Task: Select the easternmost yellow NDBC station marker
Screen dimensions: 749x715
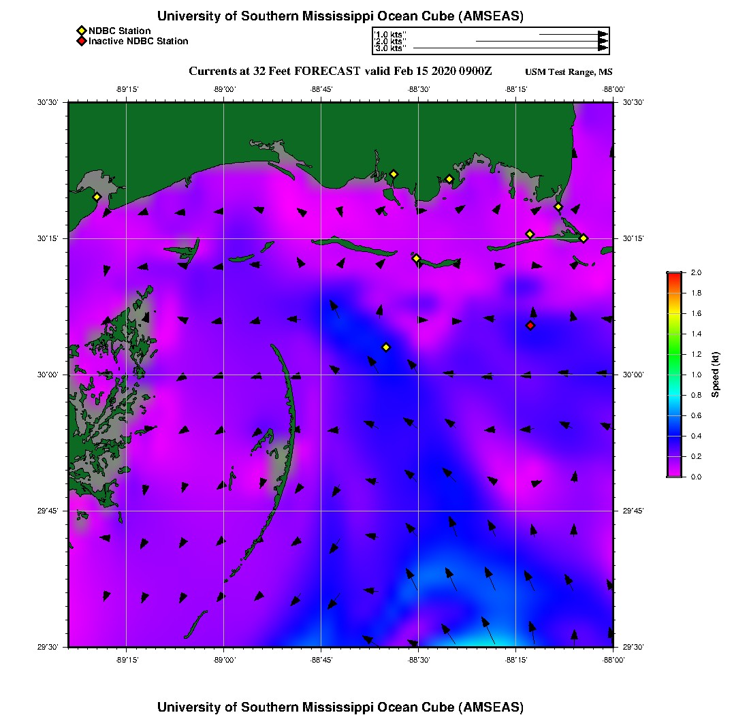Action: 584,238
